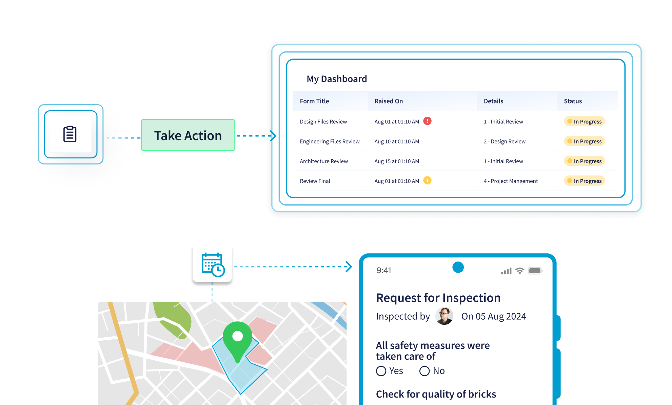Screen dimensions: 672x406
Task: Click the inspector's profile avatar
Action: point(444,316)
